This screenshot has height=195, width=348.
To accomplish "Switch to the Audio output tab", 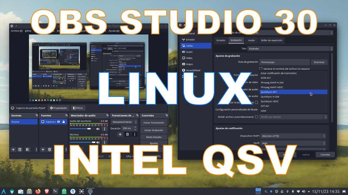I will point(251,40).
